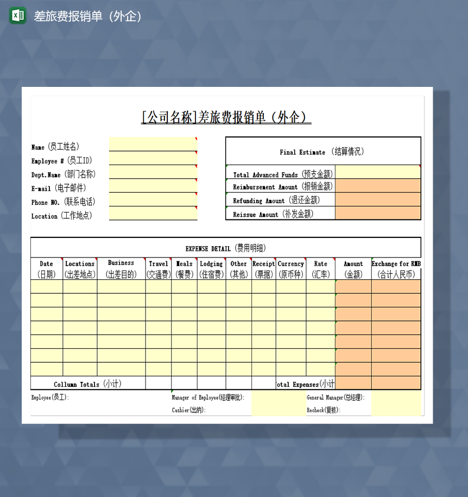This screenshot has width=468, height=497.
Task: Click the Date (日期) column header
Action: pyautogui.click(x=46, y=268)
